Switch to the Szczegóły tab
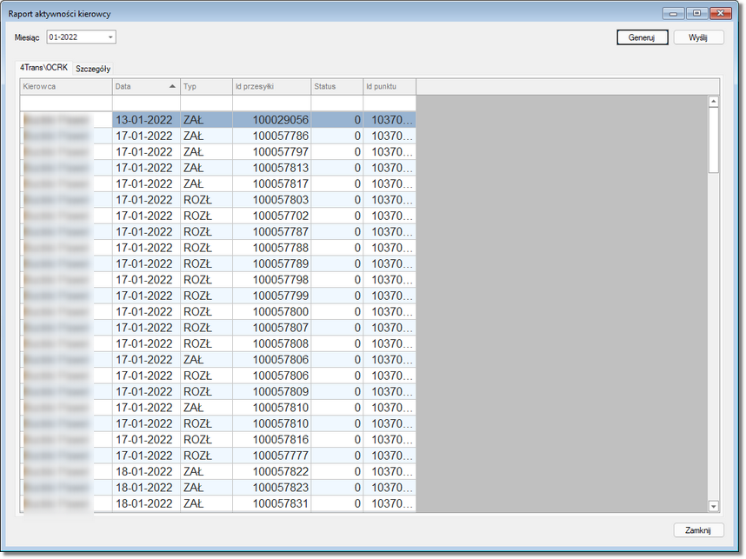Screen dimensions: 746x559 [93, 69]
